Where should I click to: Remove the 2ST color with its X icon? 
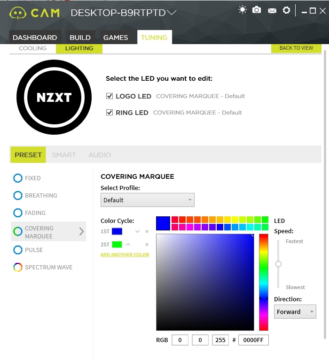[x=147, y=244]
